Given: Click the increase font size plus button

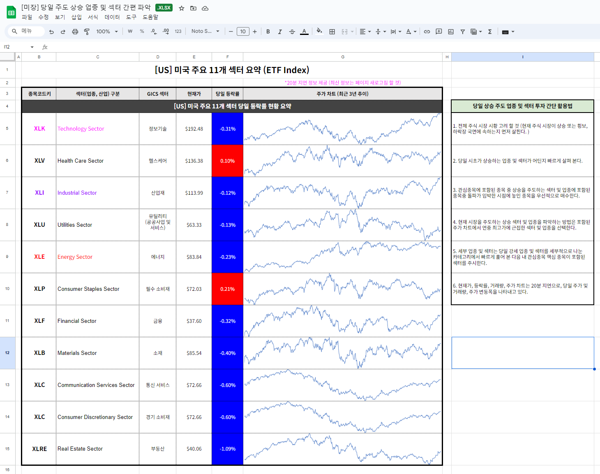Looking at the screenshot, I should click(255, 32).
